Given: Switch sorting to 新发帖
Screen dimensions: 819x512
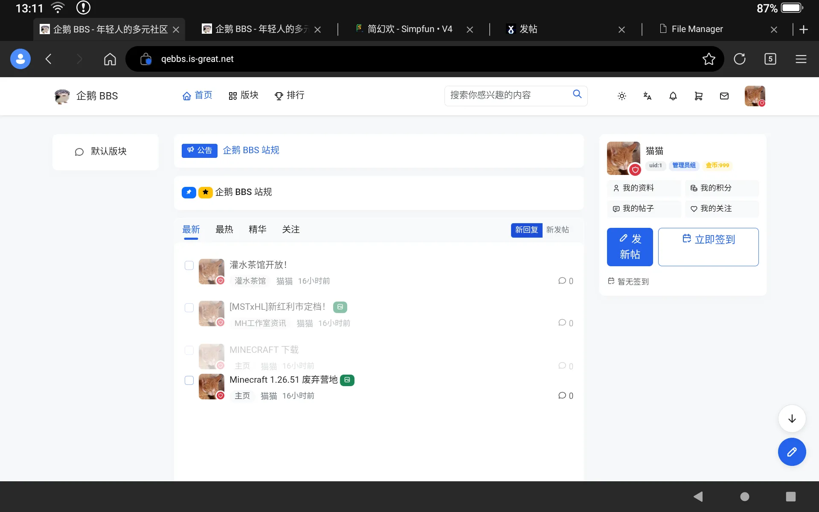Looking at the screenshot, I should click(x=558, y=230).
